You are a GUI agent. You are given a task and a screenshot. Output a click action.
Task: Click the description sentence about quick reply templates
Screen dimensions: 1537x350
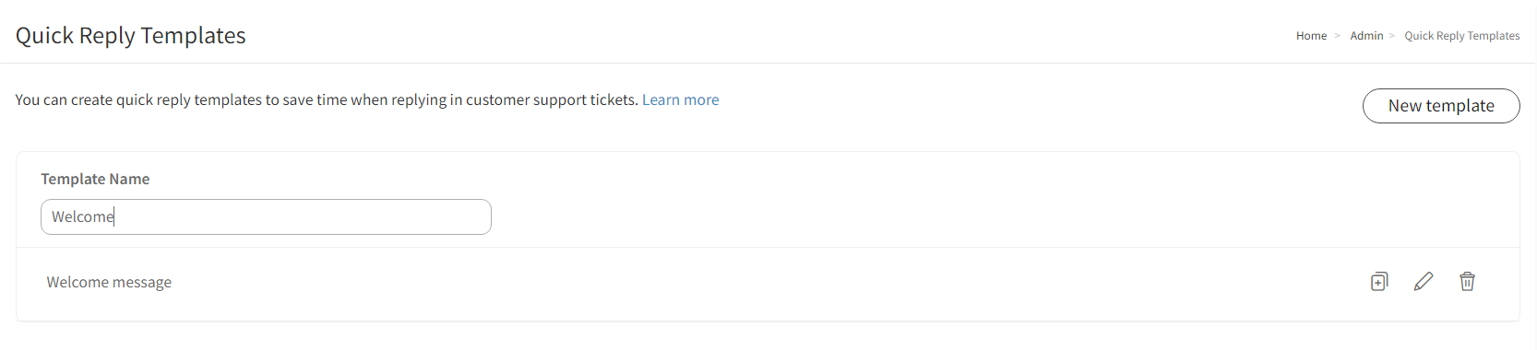point(327,99)
